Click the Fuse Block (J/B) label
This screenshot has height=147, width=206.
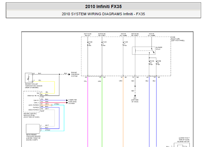click(x=177, y=39)
